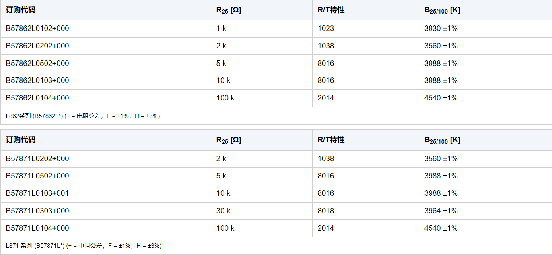Click order code B57862L0103+000
Image resolution: width=552 pixels, height=255 pixels.
point(37,81)
